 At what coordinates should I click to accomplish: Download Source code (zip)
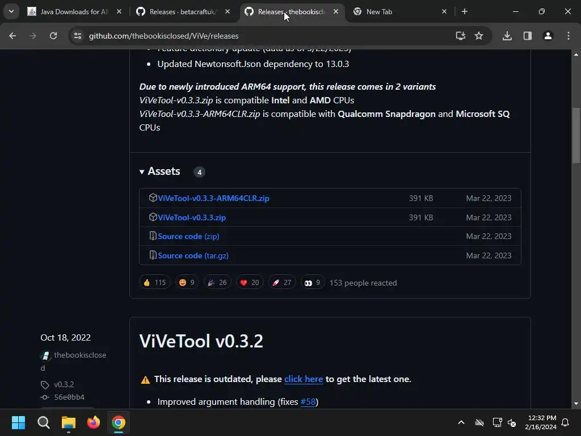188,237
